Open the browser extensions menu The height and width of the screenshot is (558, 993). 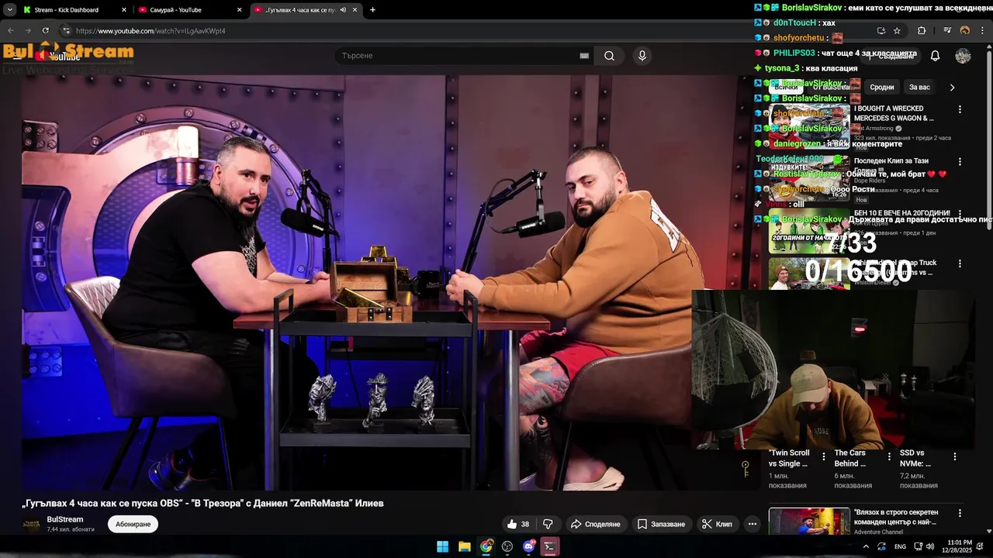tap(922, 31)
